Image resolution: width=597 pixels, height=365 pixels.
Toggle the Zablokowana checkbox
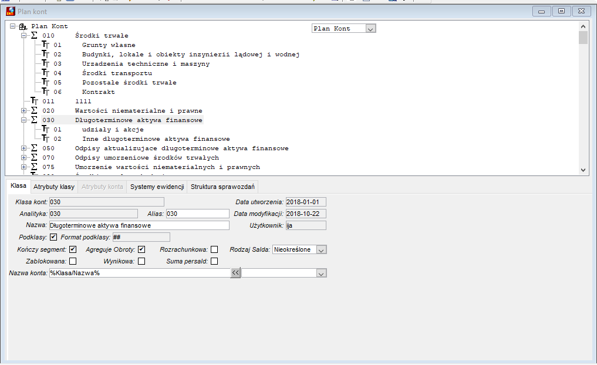[73, 261]
